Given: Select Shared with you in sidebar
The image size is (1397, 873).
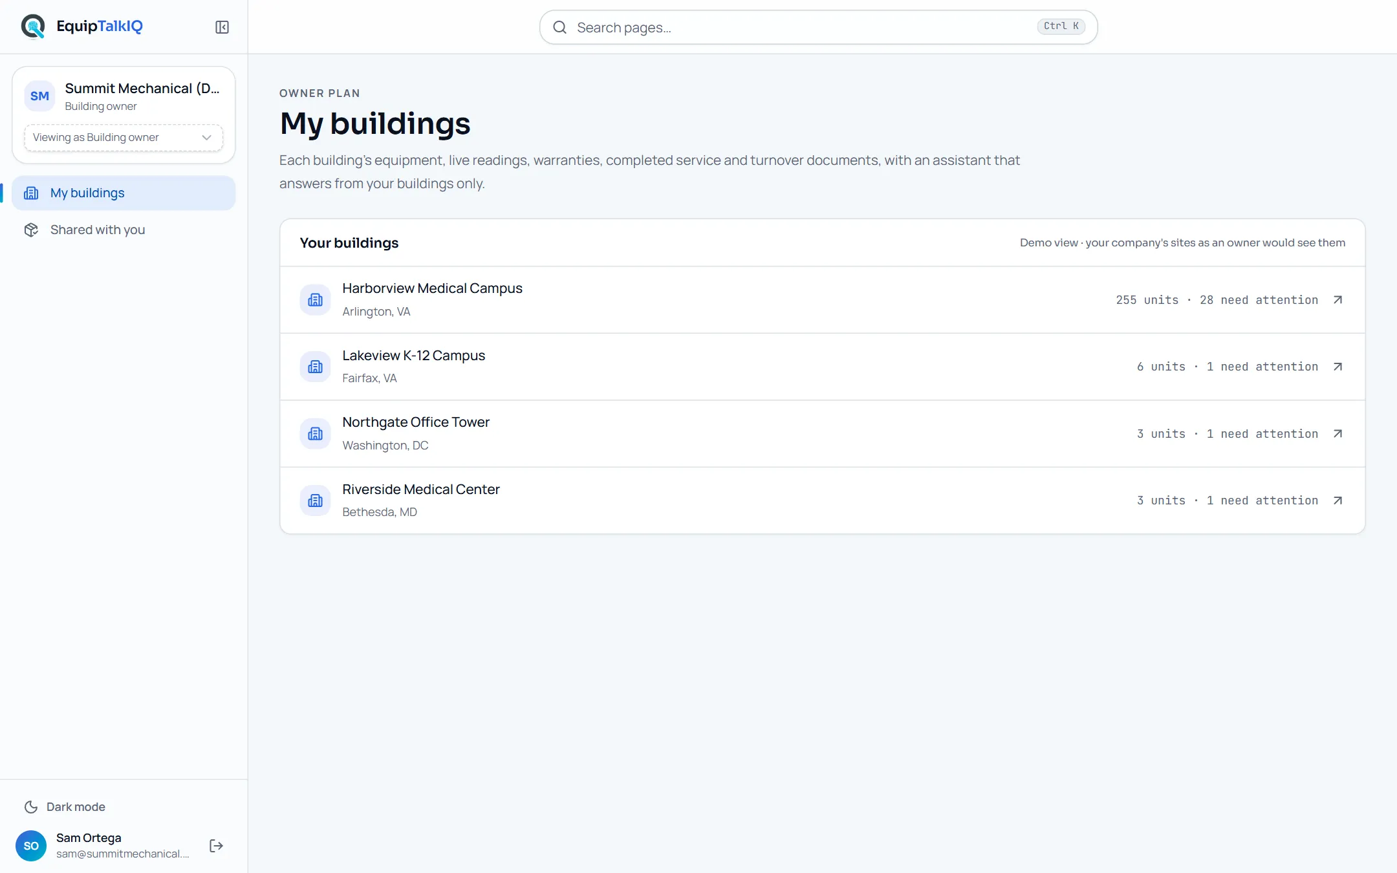Looking at the screenshot, I should point(124,230).
